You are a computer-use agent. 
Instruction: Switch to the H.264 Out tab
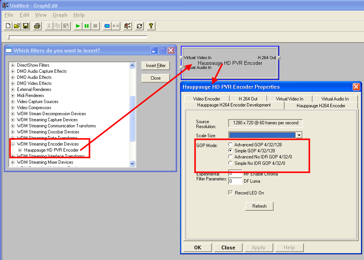click(x=248, y=99)
